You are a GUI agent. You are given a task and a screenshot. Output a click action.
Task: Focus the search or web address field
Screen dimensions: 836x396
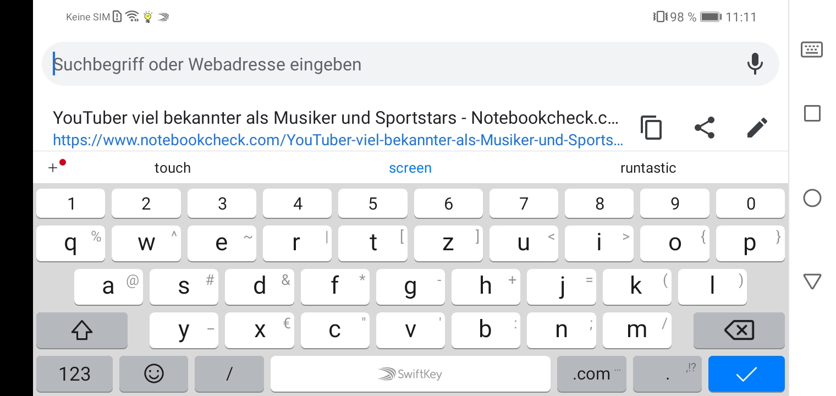click(x=385, y=64)
